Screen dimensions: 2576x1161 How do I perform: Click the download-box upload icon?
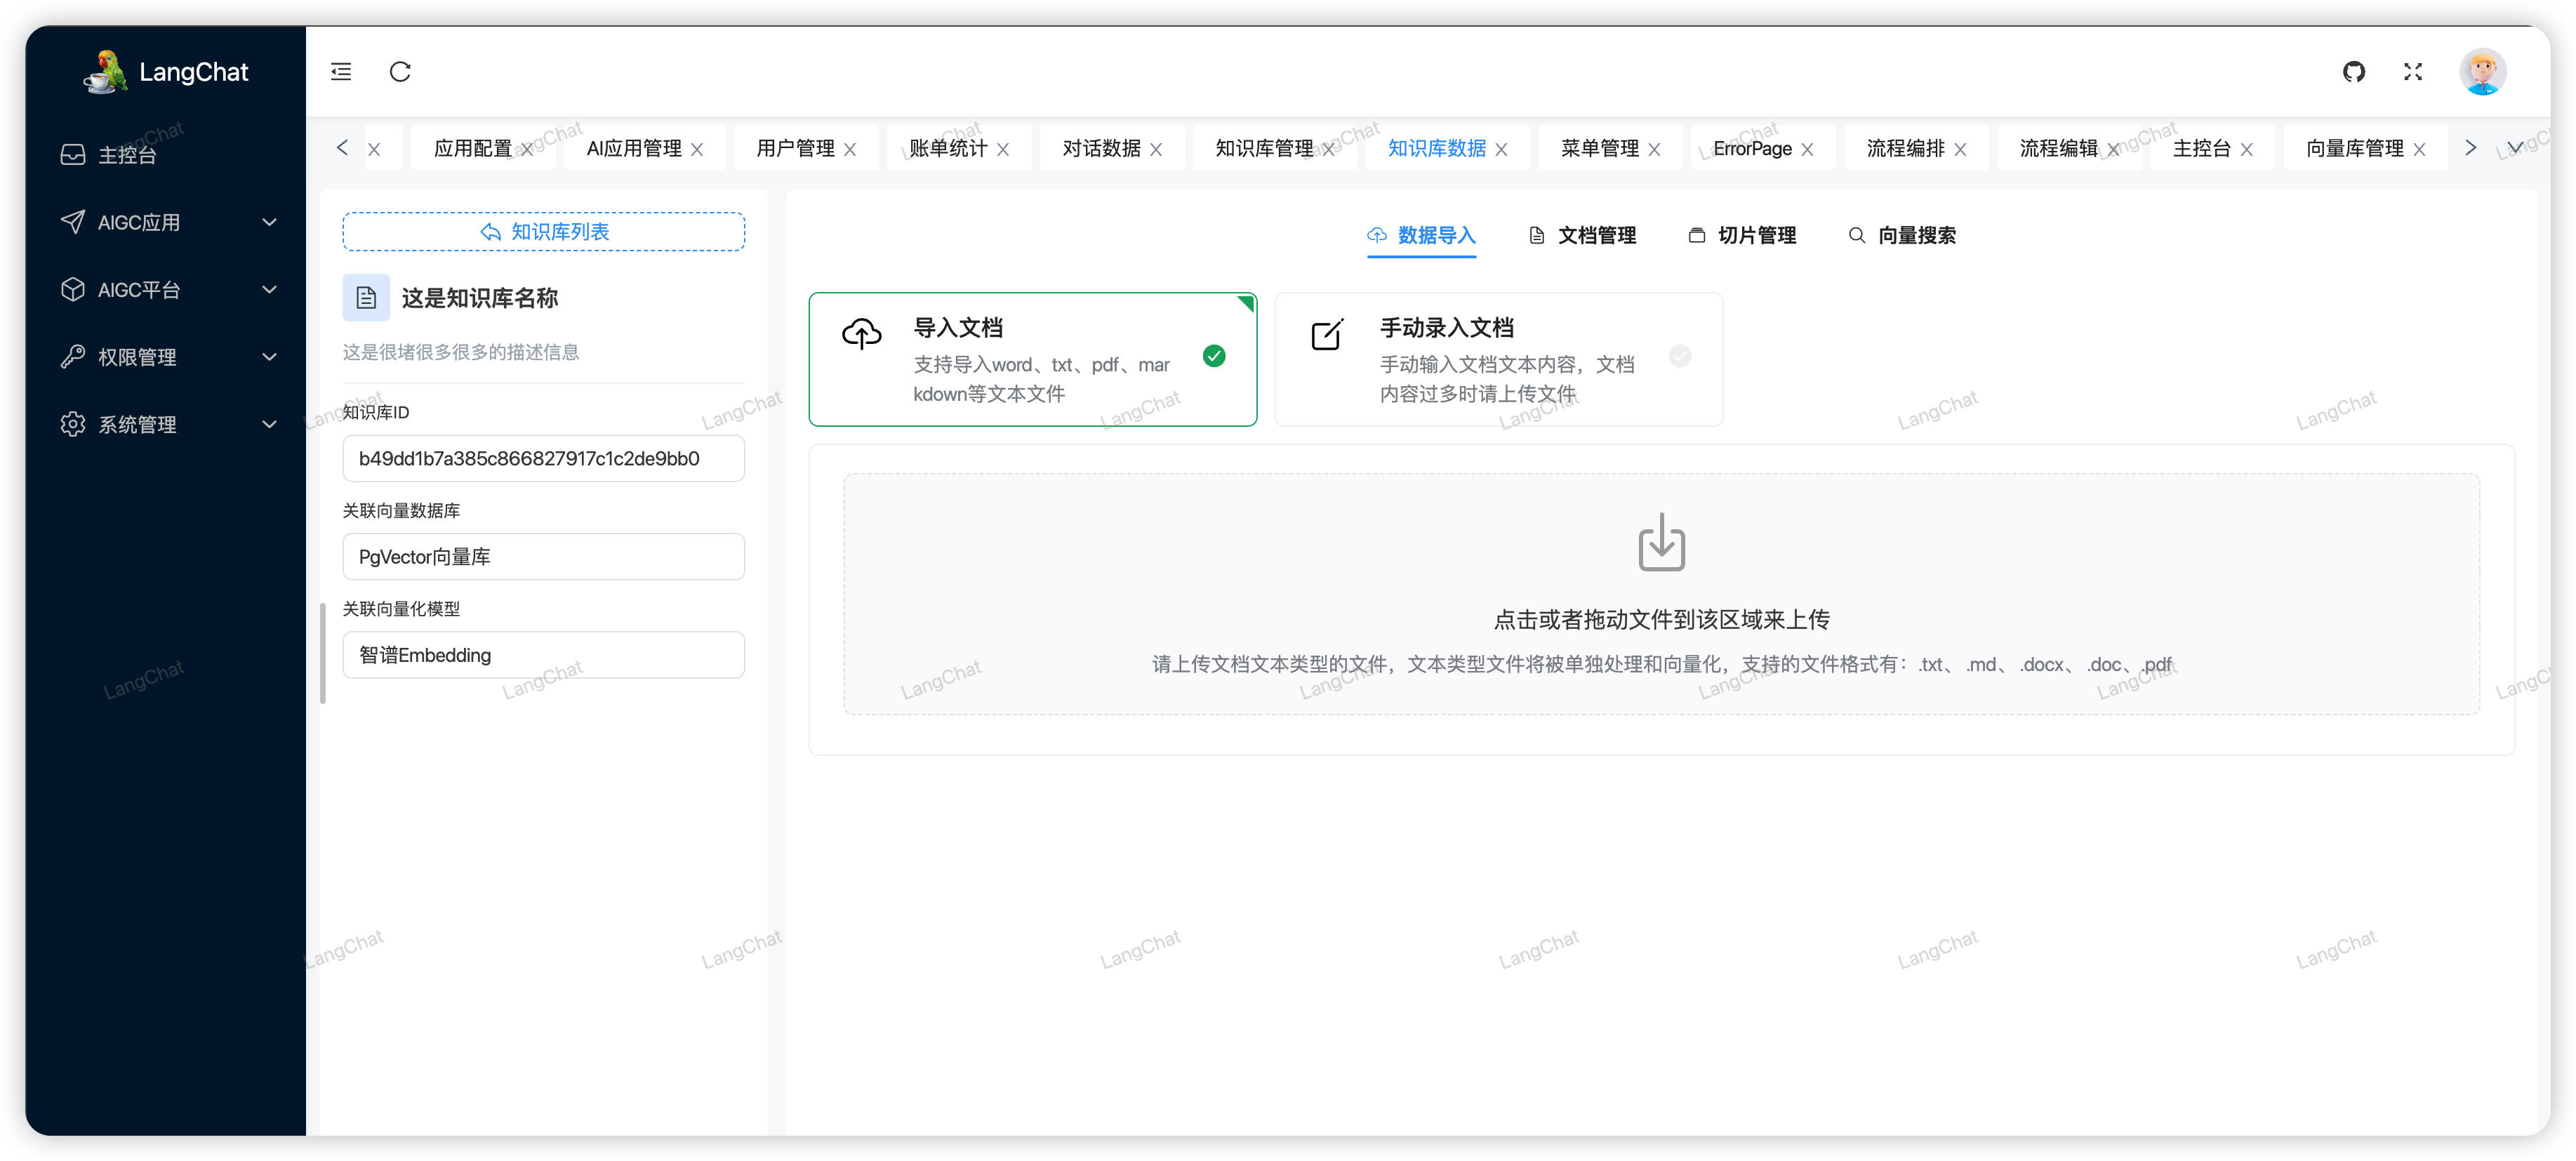pyautogui.click(x=1661, y=542)
